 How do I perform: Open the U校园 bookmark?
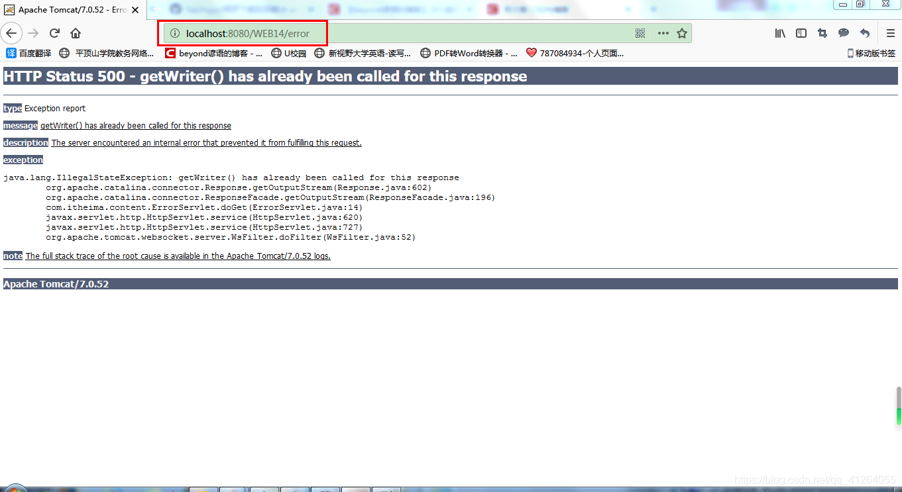pyautogui.click(x=289, y=53)
